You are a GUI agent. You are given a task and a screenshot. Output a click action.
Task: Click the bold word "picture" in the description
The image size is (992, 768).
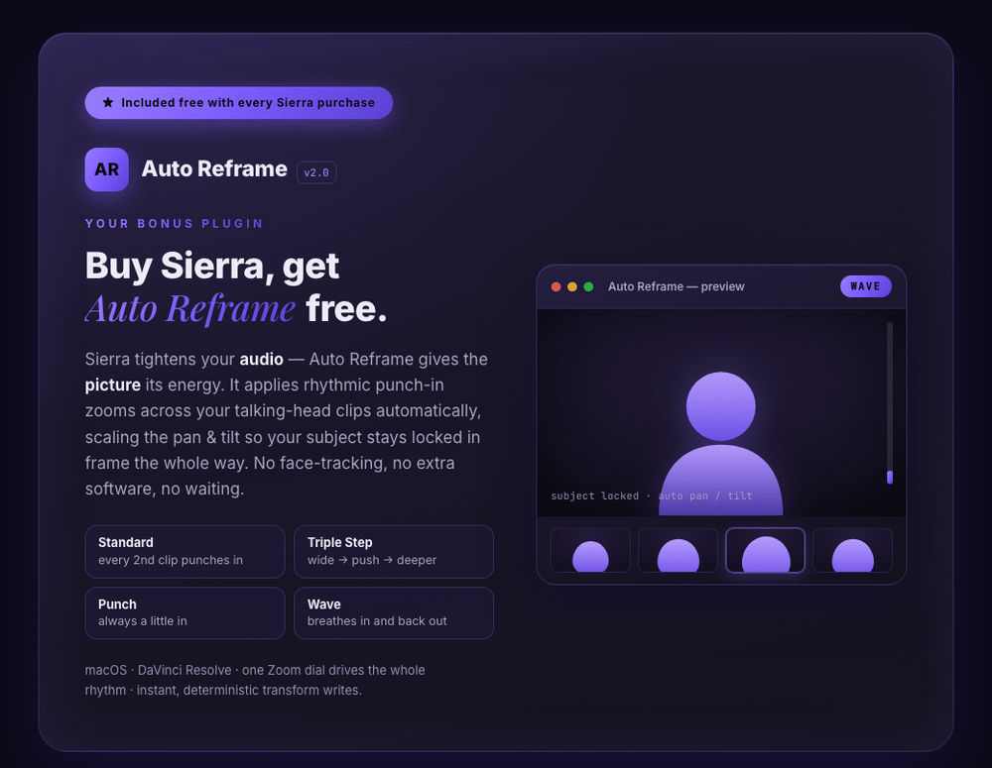[x=113, y=385]
